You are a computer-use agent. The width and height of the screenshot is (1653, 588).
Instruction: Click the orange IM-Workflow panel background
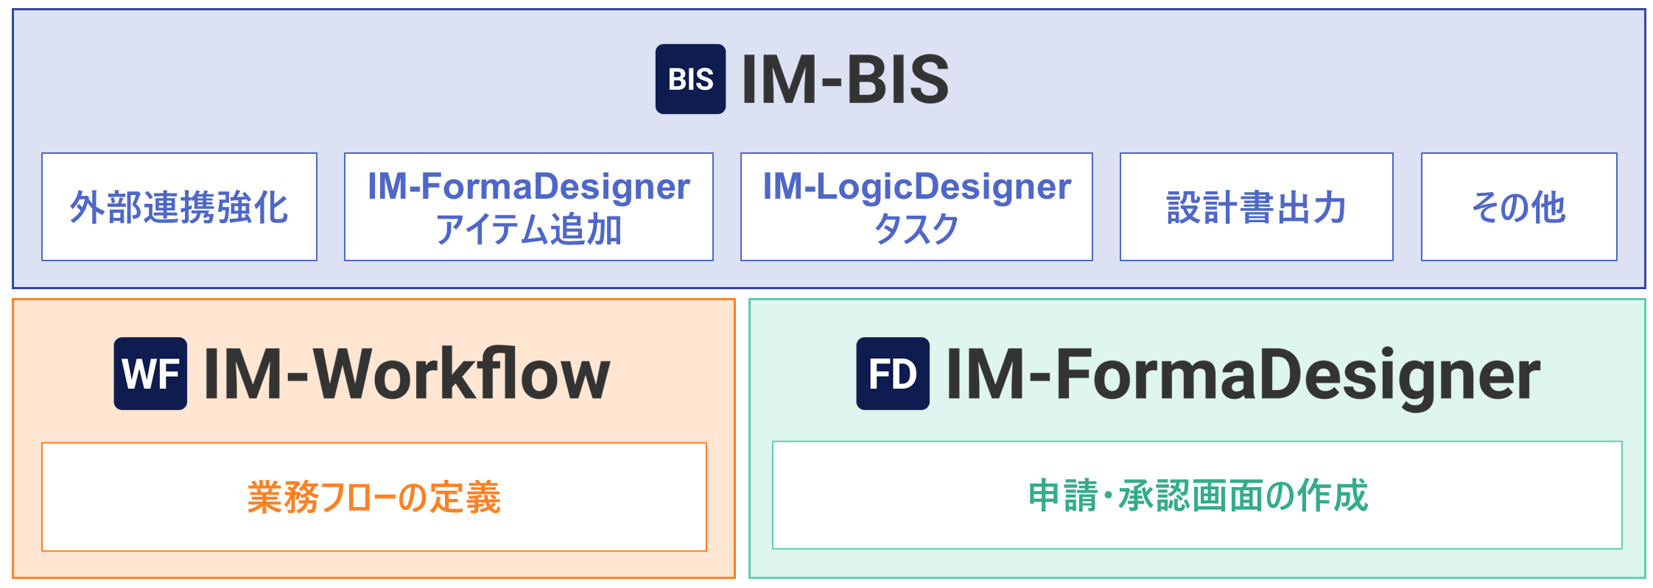point(374,425)
